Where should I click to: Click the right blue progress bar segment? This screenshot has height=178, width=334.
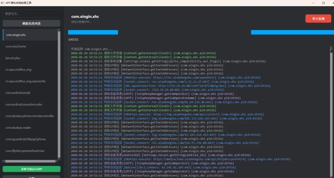293,32
